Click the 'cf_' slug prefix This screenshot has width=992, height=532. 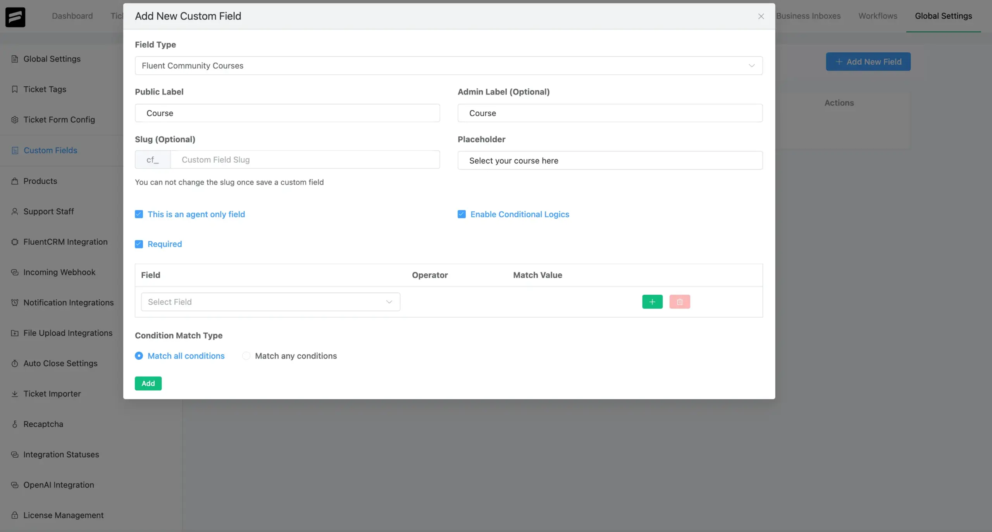point(153,160)
